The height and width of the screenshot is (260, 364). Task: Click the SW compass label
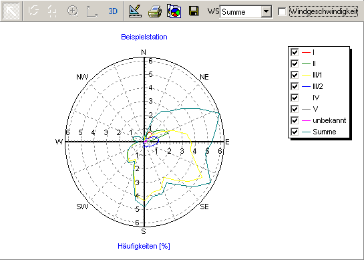pyautogui.click(x=82, y=207)
